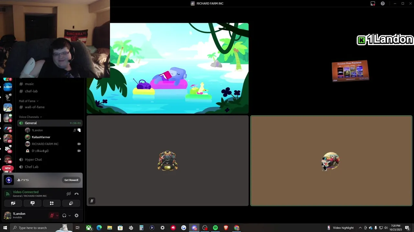414x232 pixels.
Task: Jump to NEW unread servers pill
Action: click(x=8, y=168)
